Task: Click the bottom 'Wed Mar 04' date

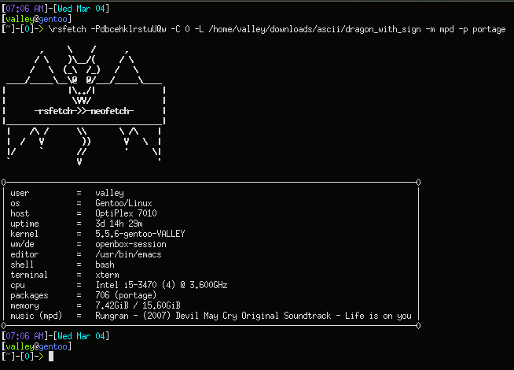Action: [x=81, y=336]
